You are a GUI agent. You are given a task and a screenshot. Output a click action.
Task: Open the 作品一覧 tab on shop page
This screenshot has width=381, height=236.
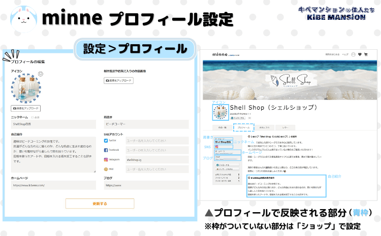(222, 127)
